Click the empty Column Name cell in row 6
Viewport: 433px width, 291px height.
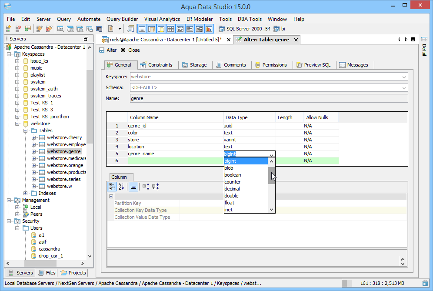tap(176, 161)
